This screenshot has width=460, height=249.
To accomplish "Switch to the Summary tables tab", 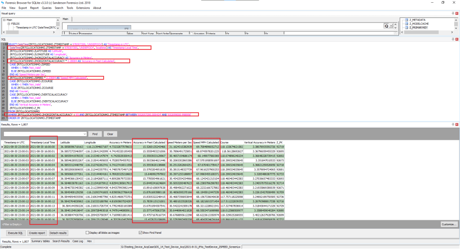I will pos(40,241).
